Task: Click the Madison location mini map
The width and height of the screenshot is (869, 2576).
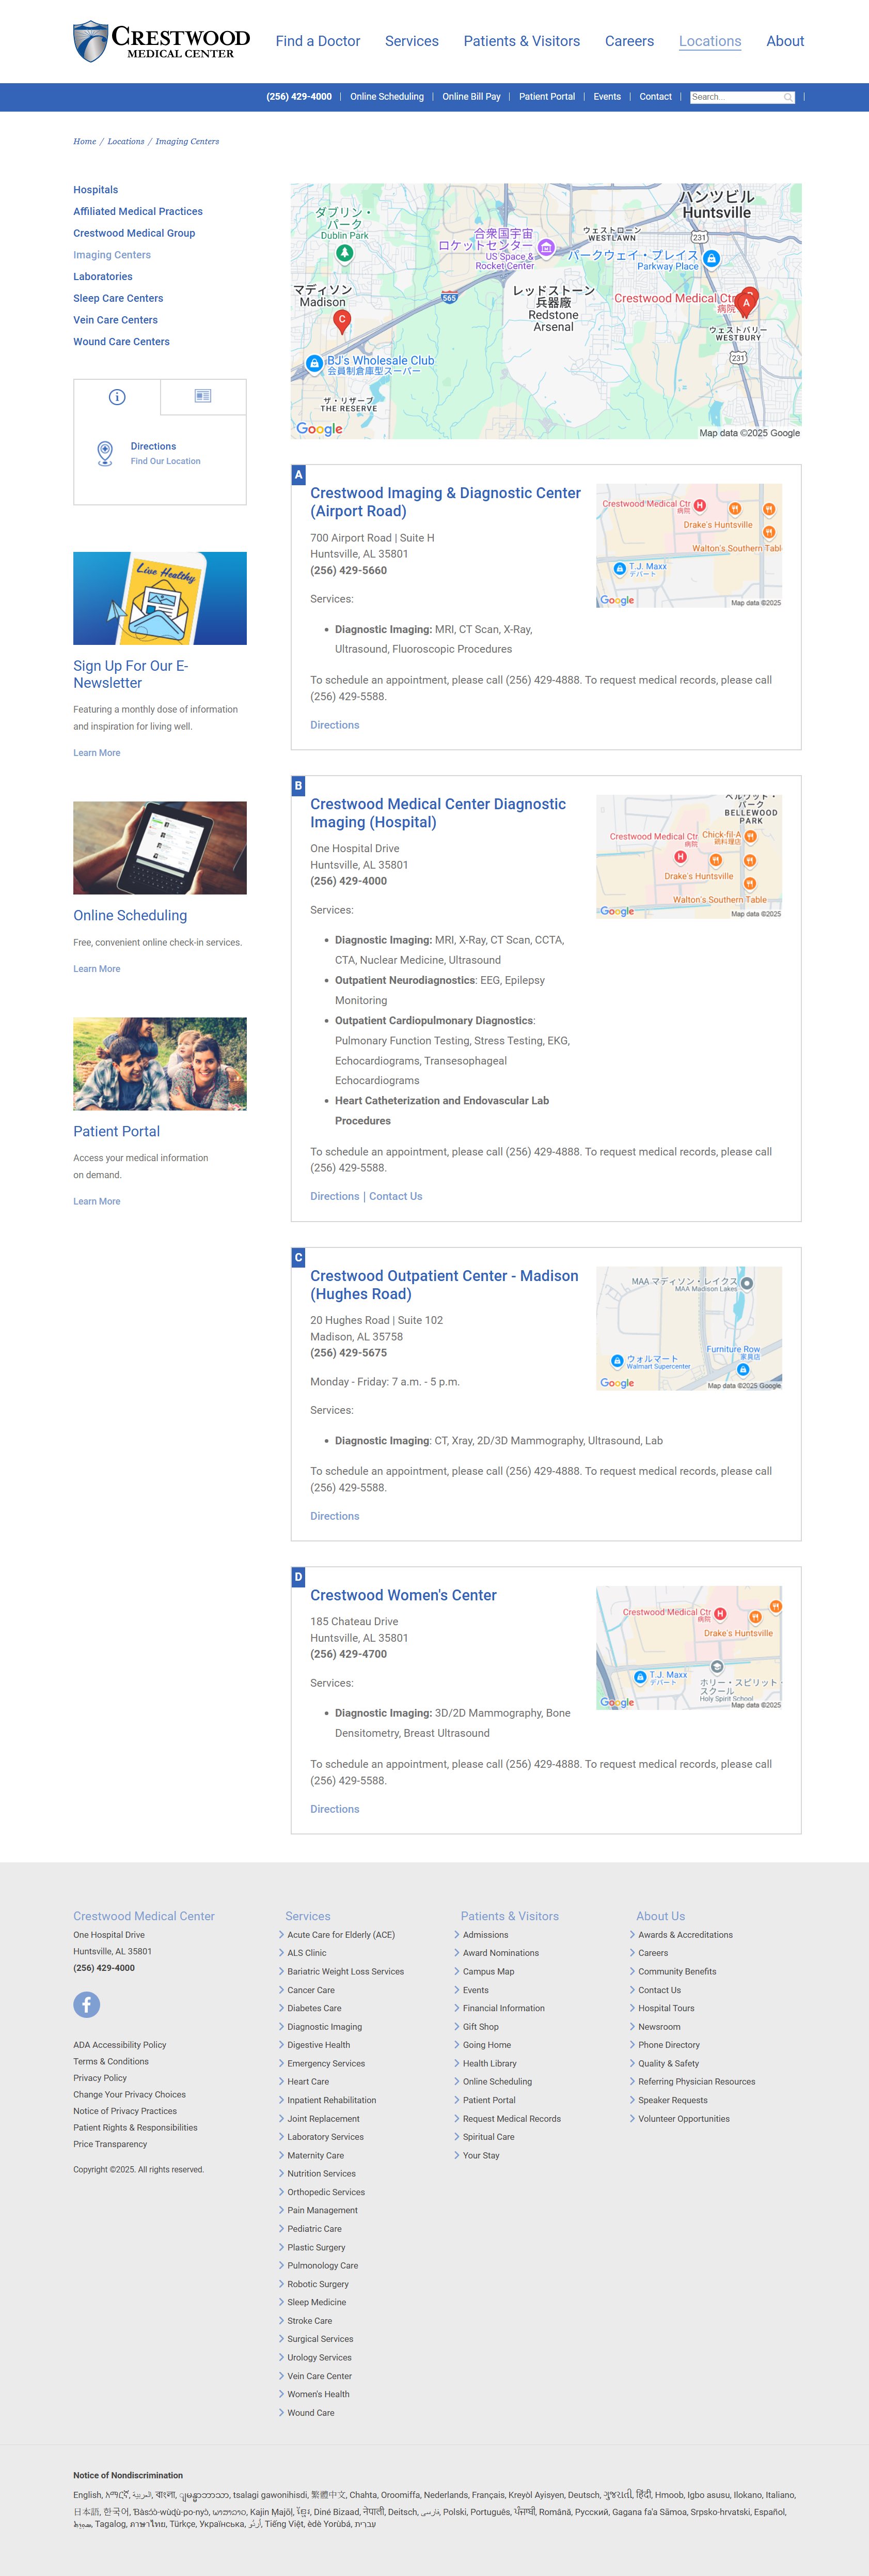Action: 689,1329
